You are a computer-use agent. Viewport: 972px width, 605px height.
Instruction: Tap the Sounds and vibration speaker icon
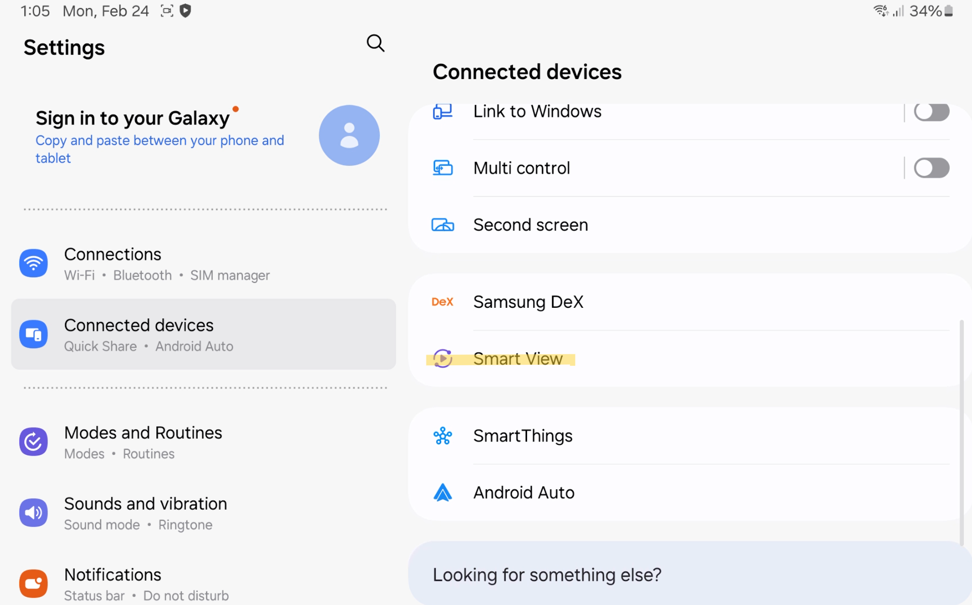[33, 512]
